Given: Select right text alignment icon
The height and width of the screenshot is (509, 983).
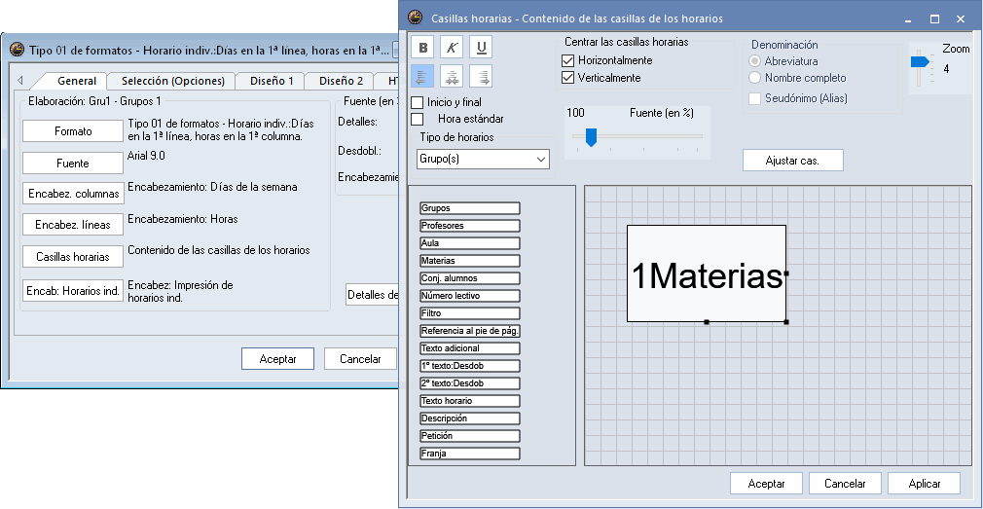Looking at the screenshot, I should tap(480, 76).
